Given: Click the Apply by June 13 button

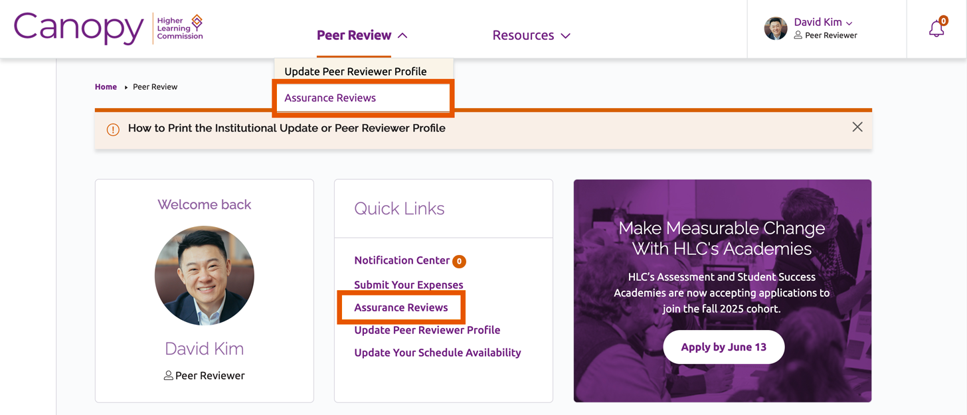Looking at the screenshot, I should 723,347.
